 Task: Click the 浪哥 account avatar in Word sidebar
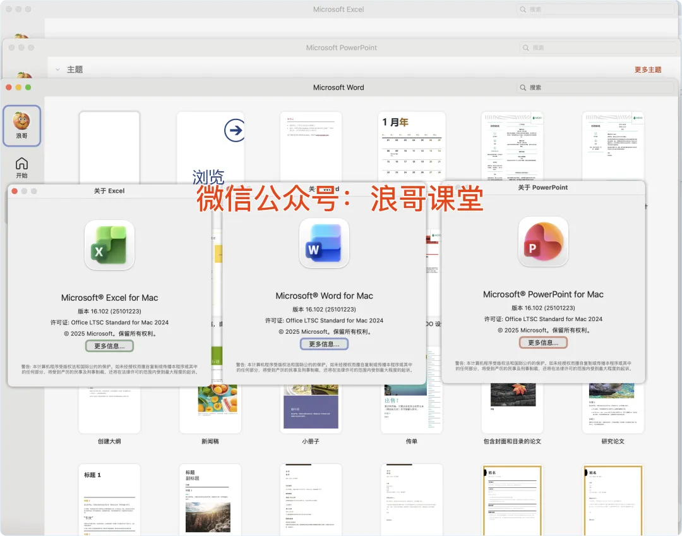[x=21, y=125]
